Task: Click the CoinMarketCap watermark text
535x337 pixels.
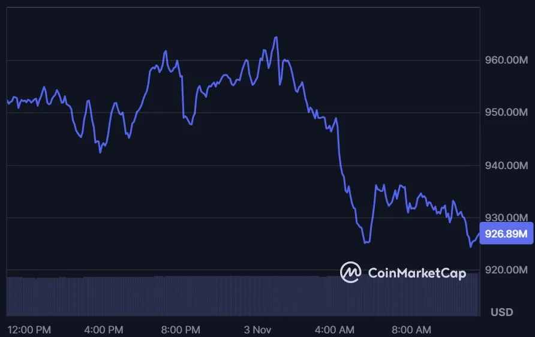Action: (x=416, y=273)
